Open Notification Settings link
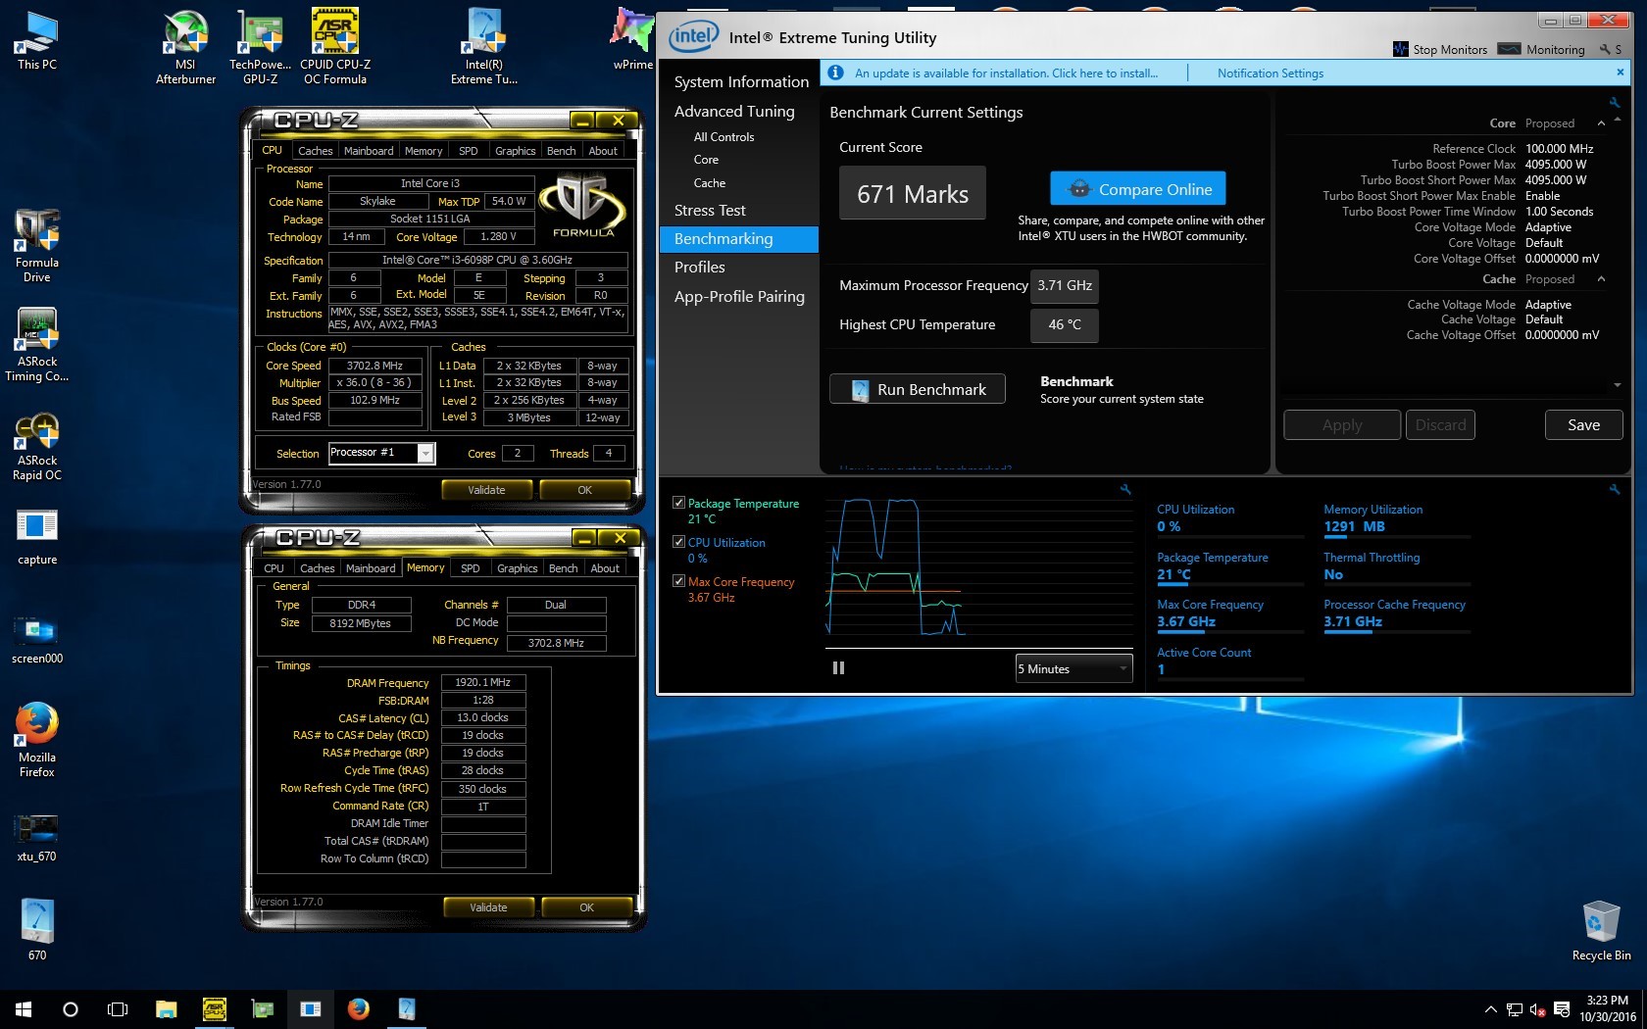The width and height of the screenshot is (1647, 1029). click(x=1270, y=73)
